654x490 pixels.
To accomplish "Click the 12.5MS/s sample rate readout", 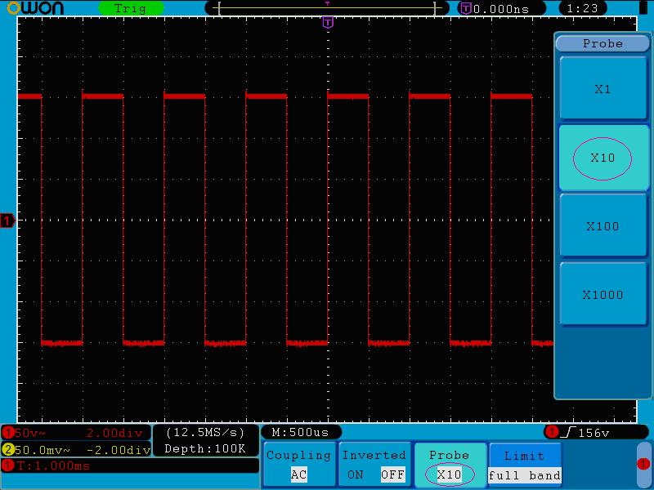I will [205, 433].
